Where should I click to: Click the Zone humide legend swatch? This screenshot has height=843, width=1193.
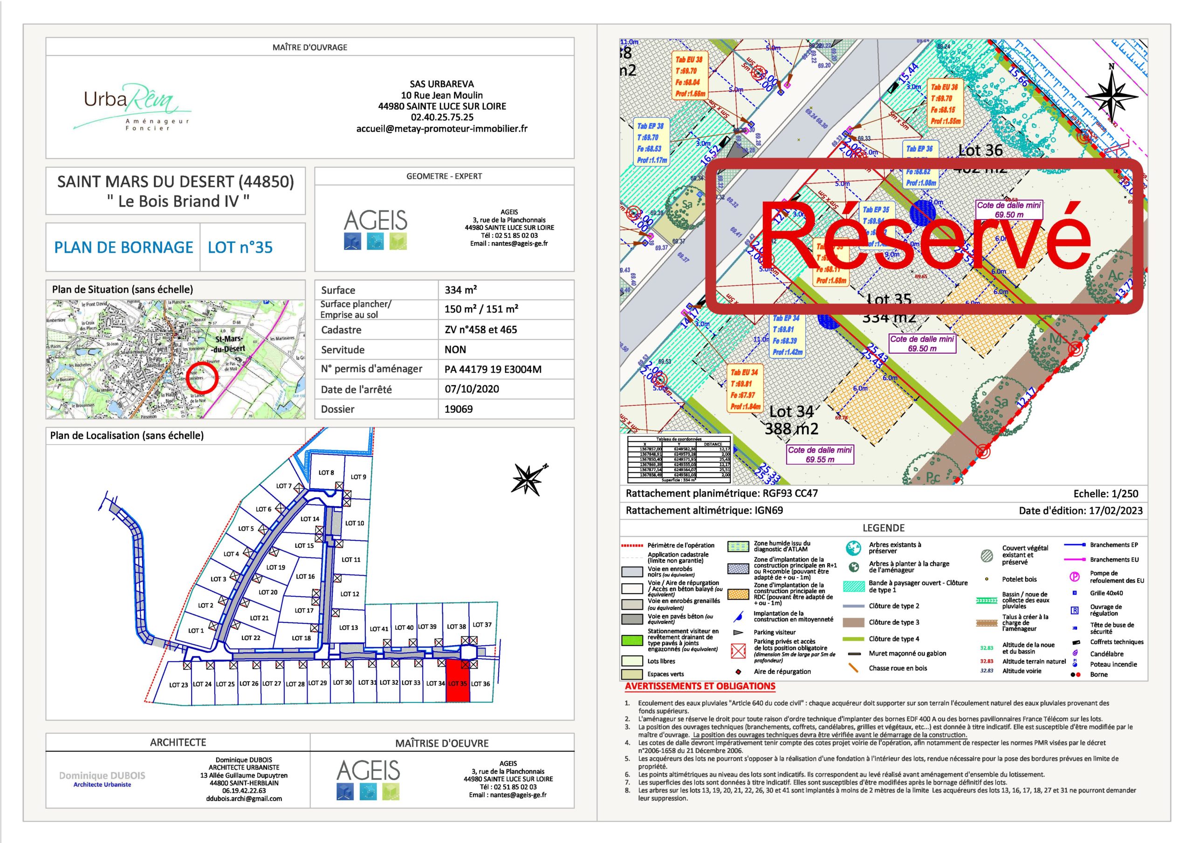[x=738, y=546]
